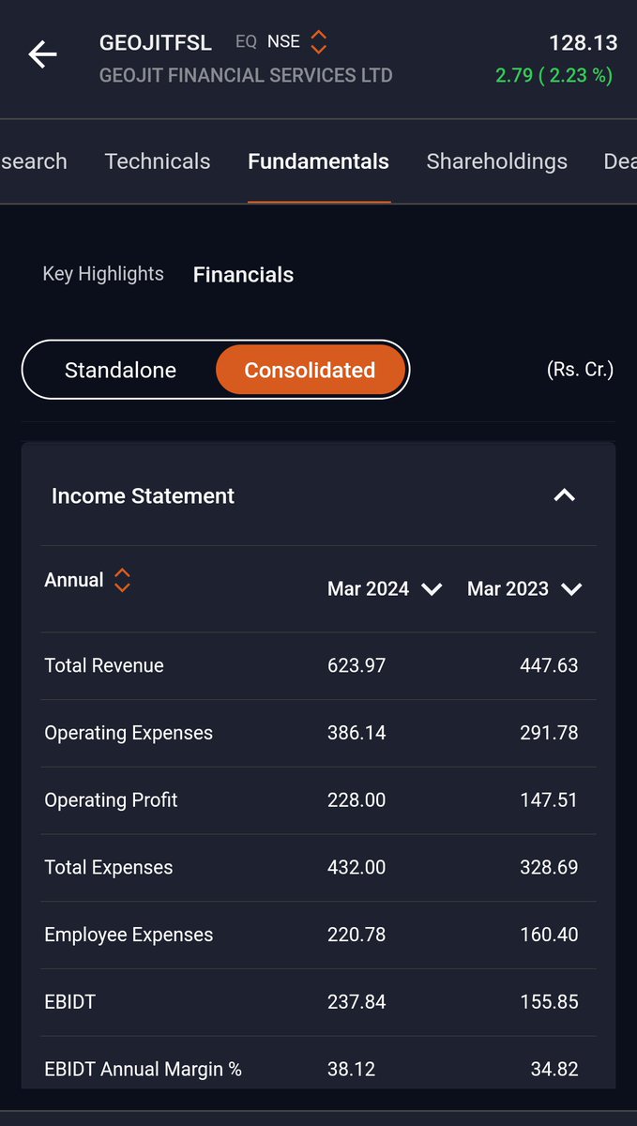Tap the Annual period label
This screenshot has height=1126, width=637.
(74, 580)
